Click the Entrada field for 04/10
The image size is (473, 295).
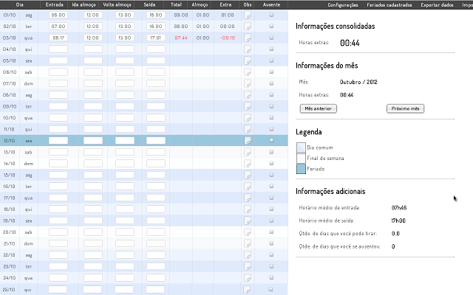(x=58, y=49)
